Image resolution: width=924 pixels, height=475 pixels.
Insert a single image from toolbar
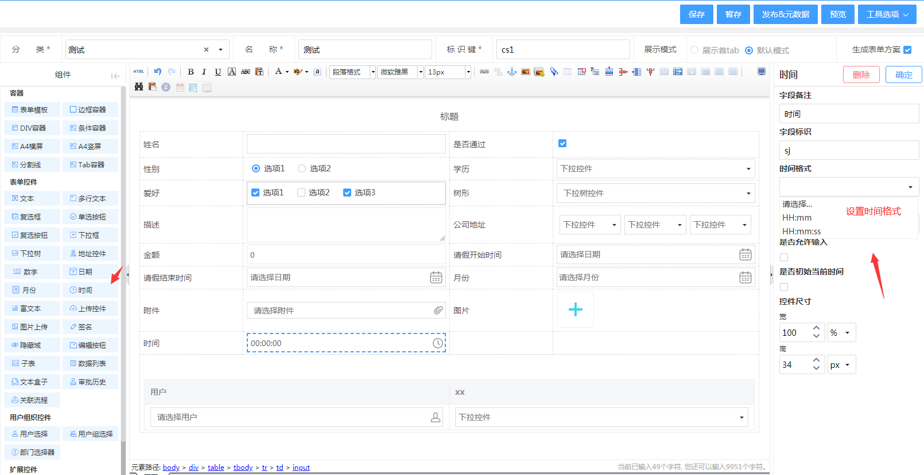coord(525,72)
